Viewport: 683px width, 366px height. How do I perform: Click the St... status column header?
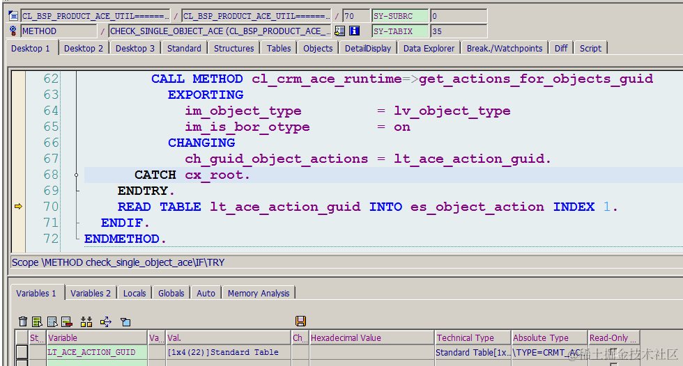38,337
